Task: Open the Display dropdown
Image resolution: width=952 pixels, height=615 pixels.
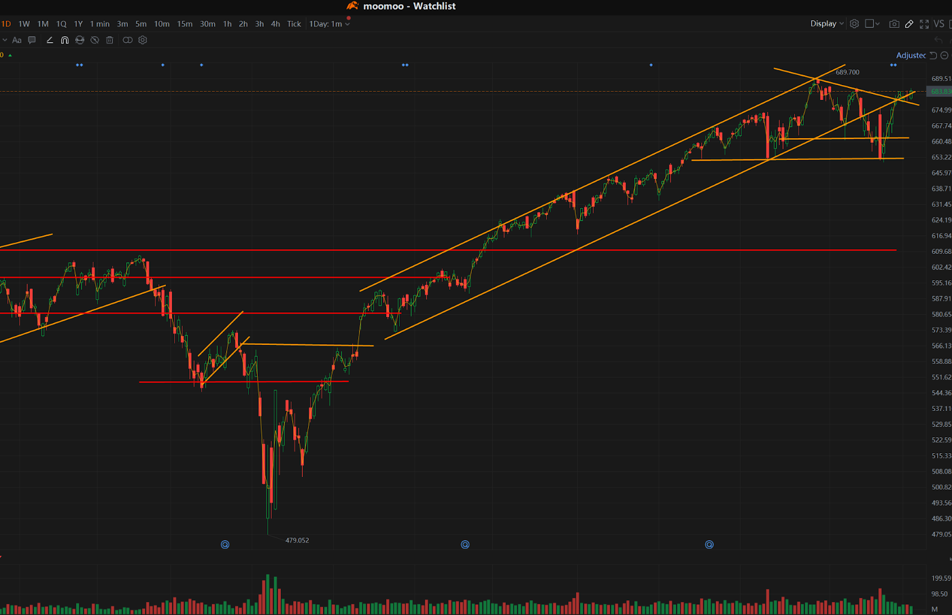Action: point(827,24)
